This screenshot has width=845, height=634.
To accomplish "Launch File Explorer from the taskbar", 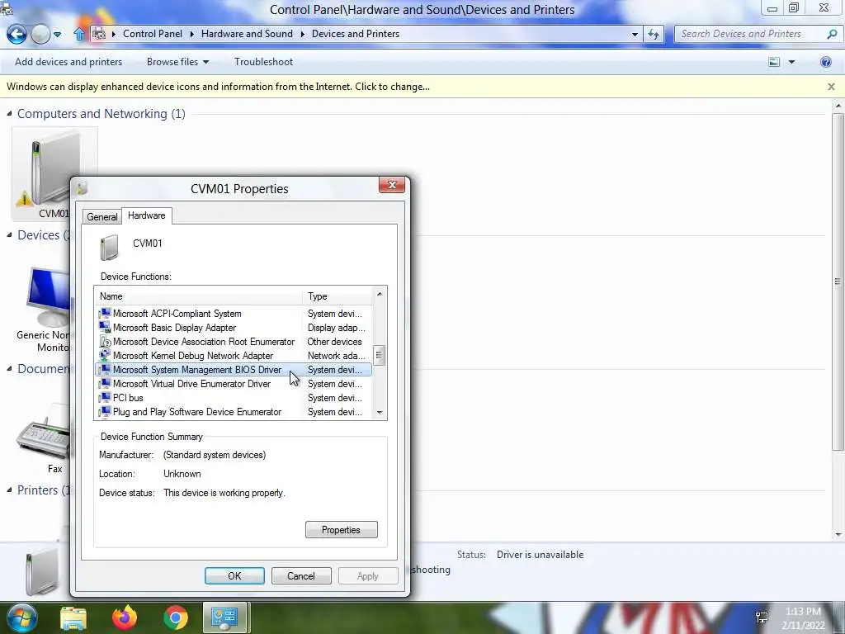I will 73,617.
